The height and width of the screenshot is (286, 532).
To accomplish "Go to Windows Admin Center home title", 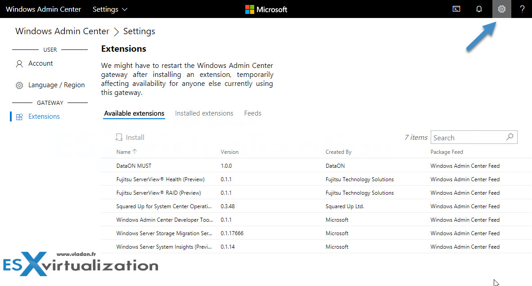I will pyautogui.click(x=43, y=9).
